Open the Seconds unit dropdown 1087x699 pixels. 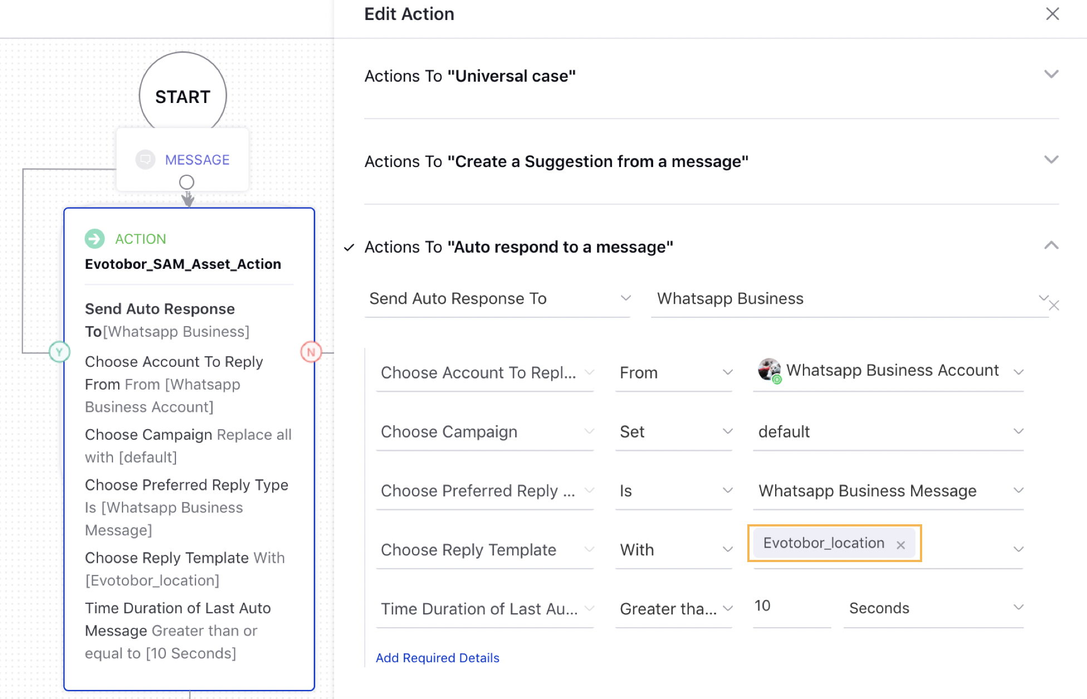click(x=933, y=608)
